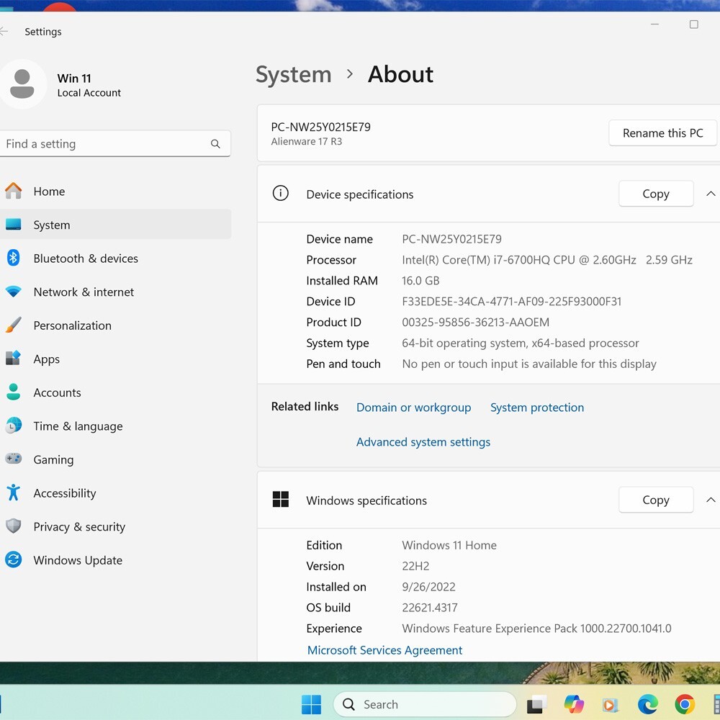Viewport: 720px width, 720px height.
Task: Collapse the Windows specifications section
Action: pos(711,500)
